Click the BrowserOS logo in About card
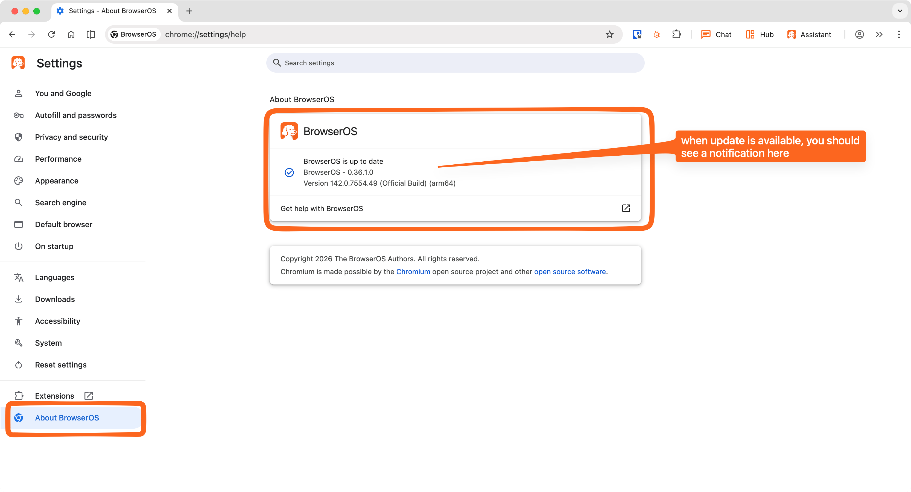Image resolution: width=911 pixels, height=492 pixels. tap(289, 131)
